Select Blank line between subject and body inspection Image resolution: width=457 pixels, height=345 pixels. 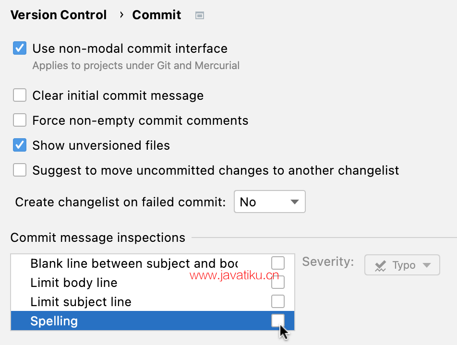pyautogui.click(x=153, y=263)
